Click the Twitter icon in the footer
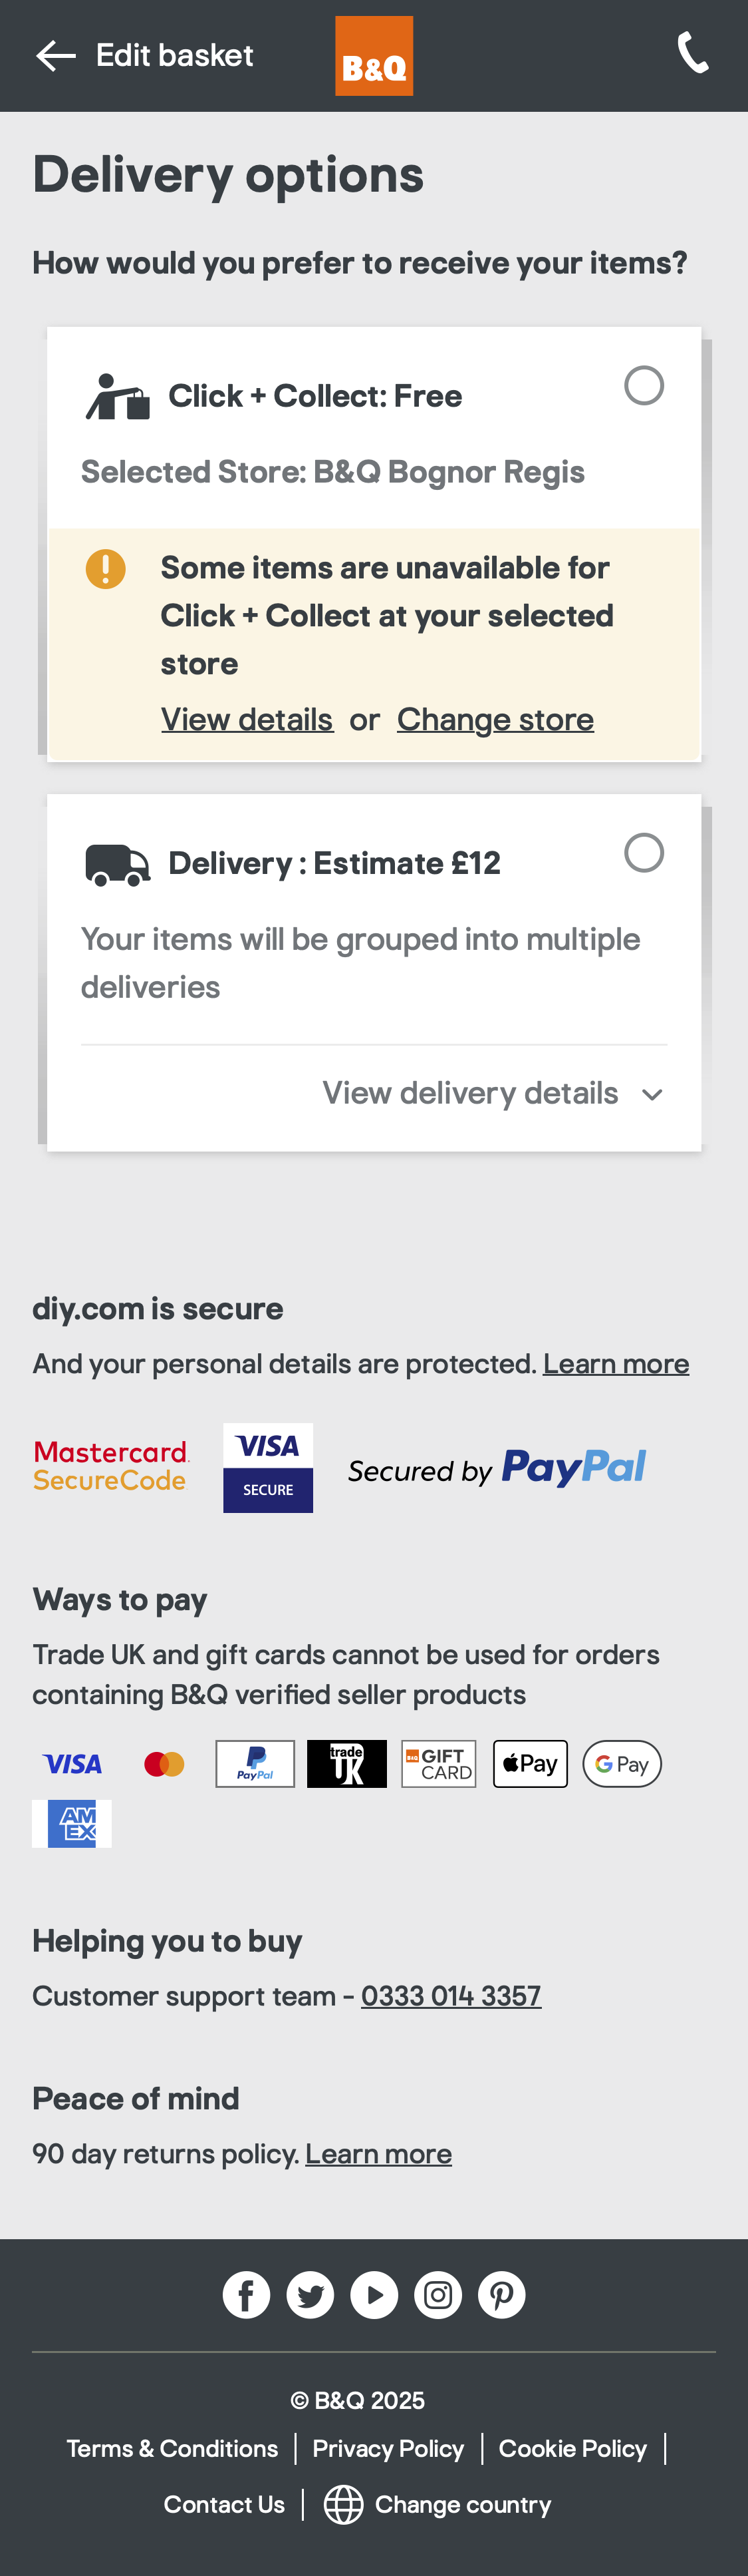The image size is (748, 2576). click(x=310, y=2295)
